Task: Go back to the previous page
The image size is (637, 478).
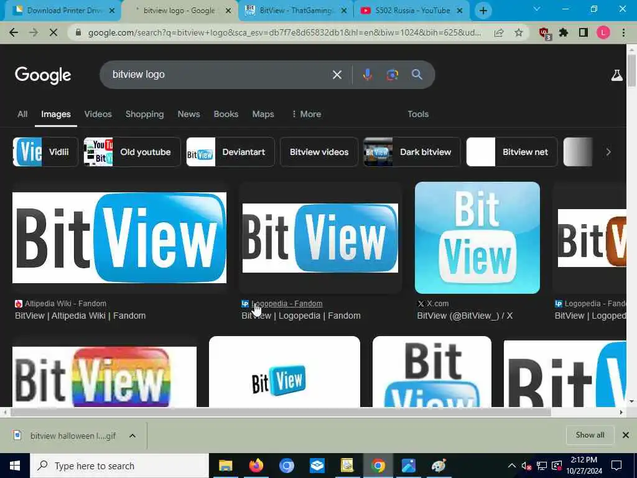Action: coord(14,32)
